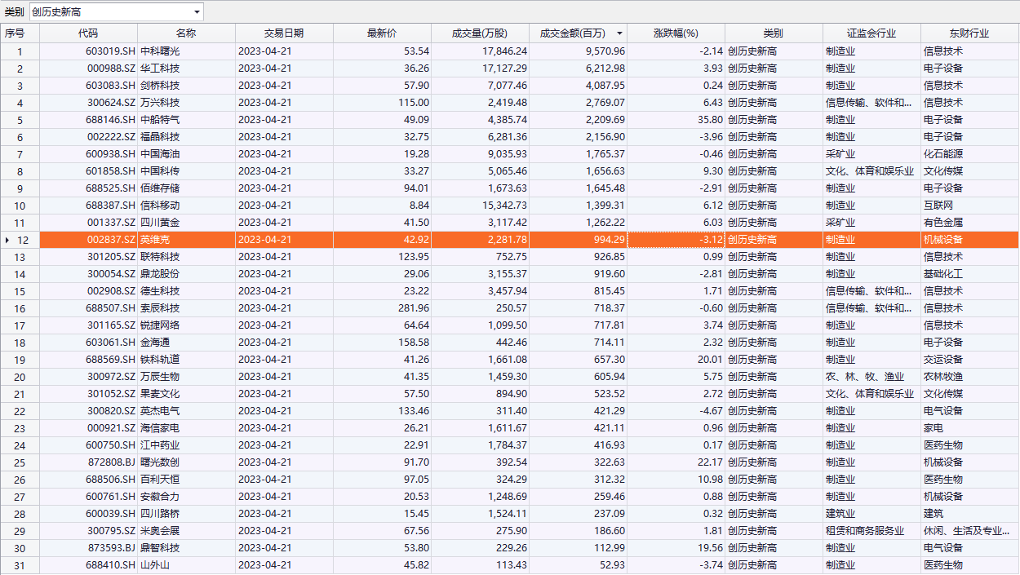
Task: Sort by the 代码 column header
Action: point(88,33)
